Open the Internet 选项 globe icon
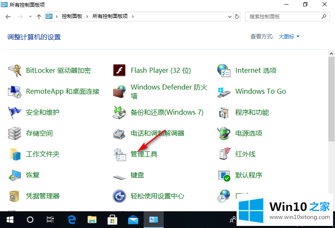 click(224, 70)
